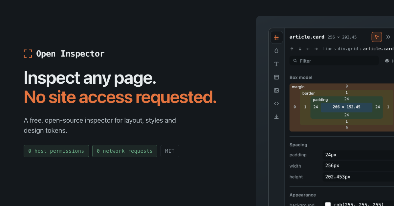Click the 0 network requests badge
Image resolution: width=394 pixels, height=206 pixels.
(x=125, y=151)
